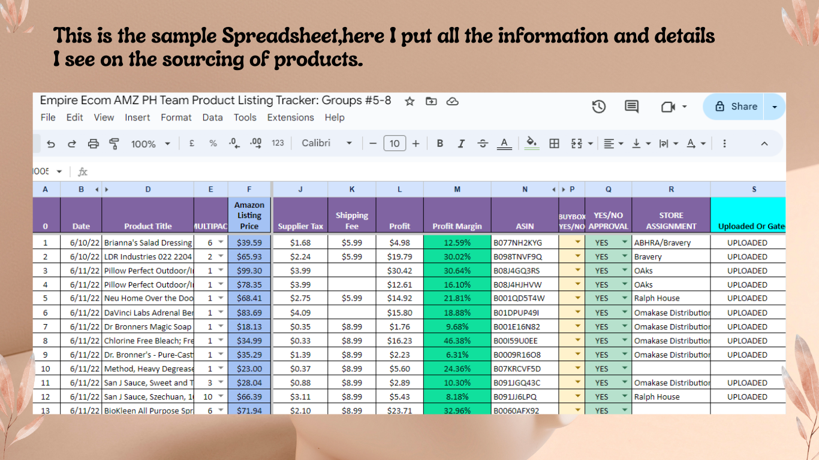Select the Product Title cell for BioKleen
The width and height of the screenshot is (819, 460).
(x=148, y=410)
